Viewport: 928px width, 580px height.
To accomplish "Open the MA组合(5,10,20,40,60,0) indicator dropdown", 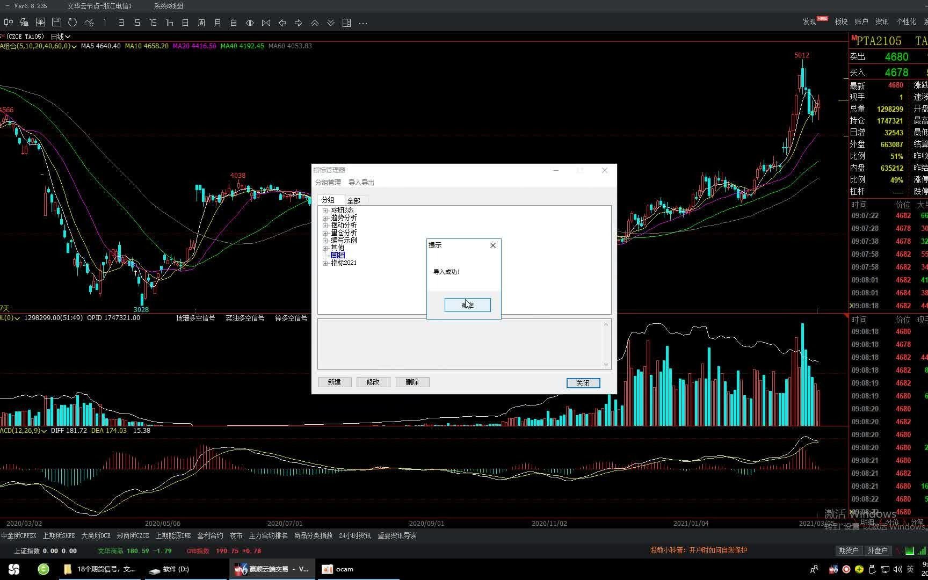I will 38,46.
